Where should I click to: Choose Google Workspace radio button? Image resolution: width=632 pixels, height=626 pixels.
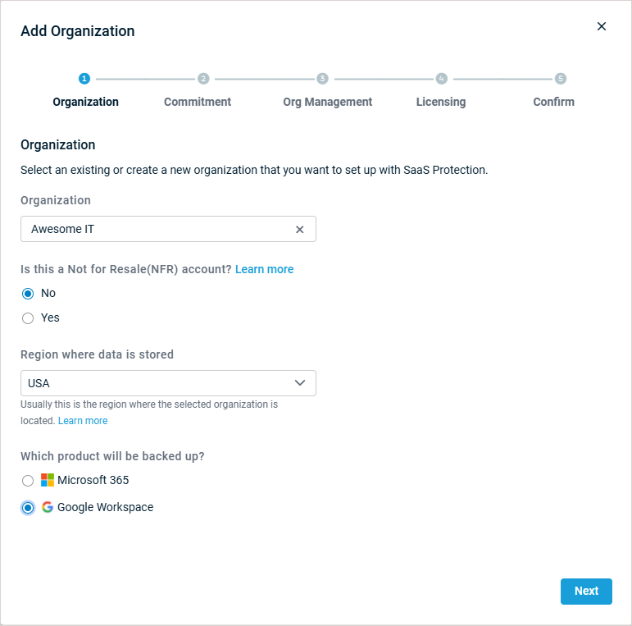point(28,508)
